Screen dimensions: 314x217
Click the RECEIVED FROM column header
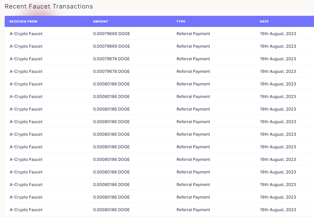click(x=23, y=21)
